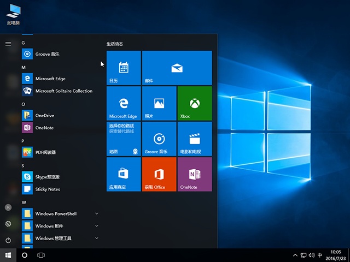350x262 pixels.
Task: Open the Xbox tile
Action: point(194,103)
